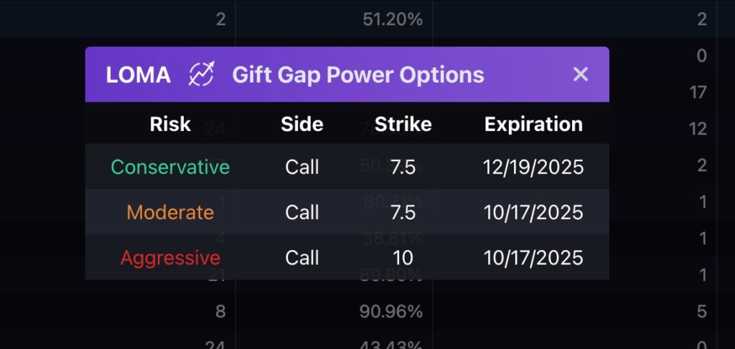
Task: Click the Side column header
Action: pos(302,124)
